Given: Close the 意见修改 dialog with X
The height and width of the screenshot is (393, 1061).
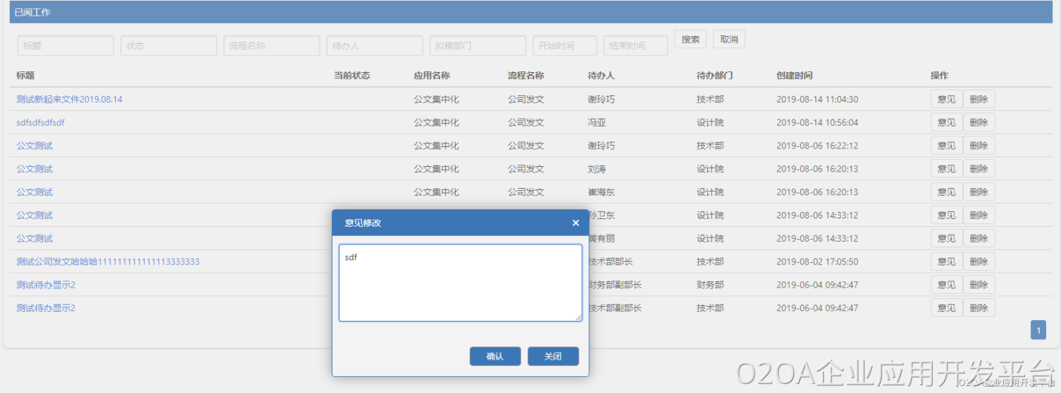Looking at the screenshot, I should 575,223.
